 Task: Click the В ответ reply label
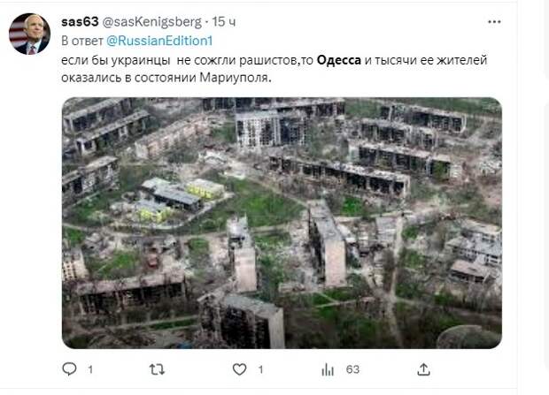(82, 41)
